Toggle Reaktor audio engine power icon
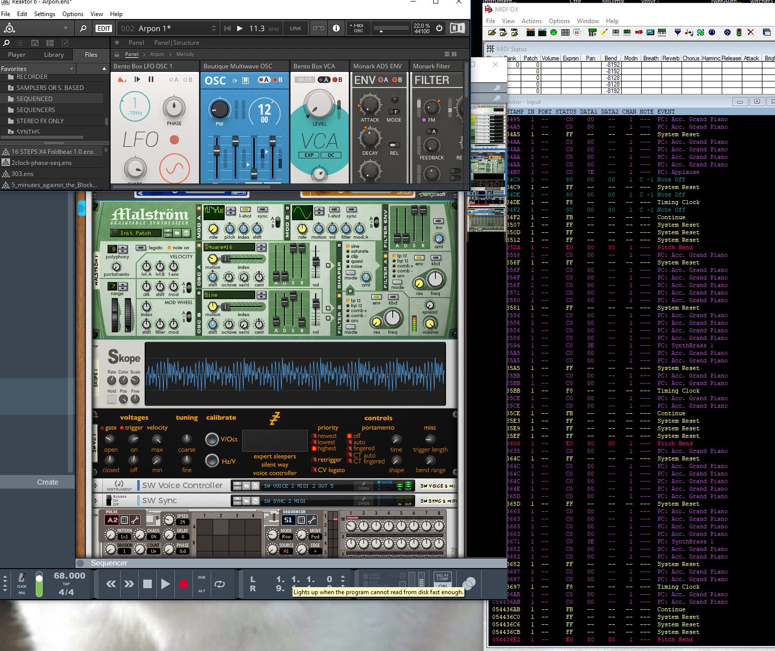 point(439,29)
